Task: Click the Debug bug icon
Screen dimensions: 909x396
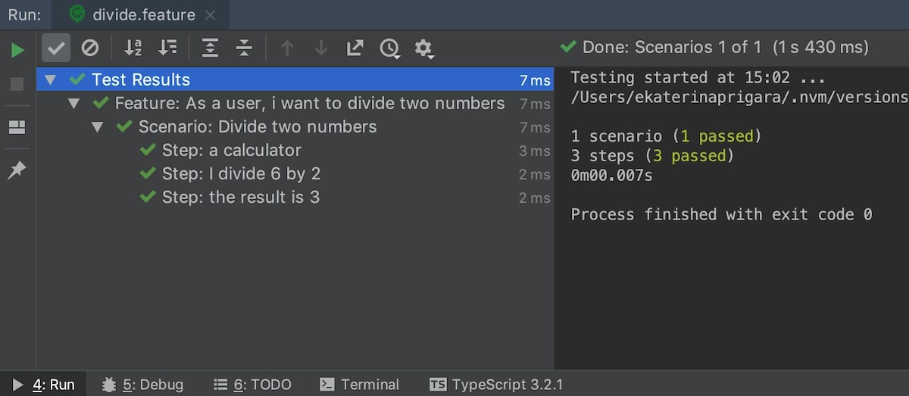Action: coord(109,385)
